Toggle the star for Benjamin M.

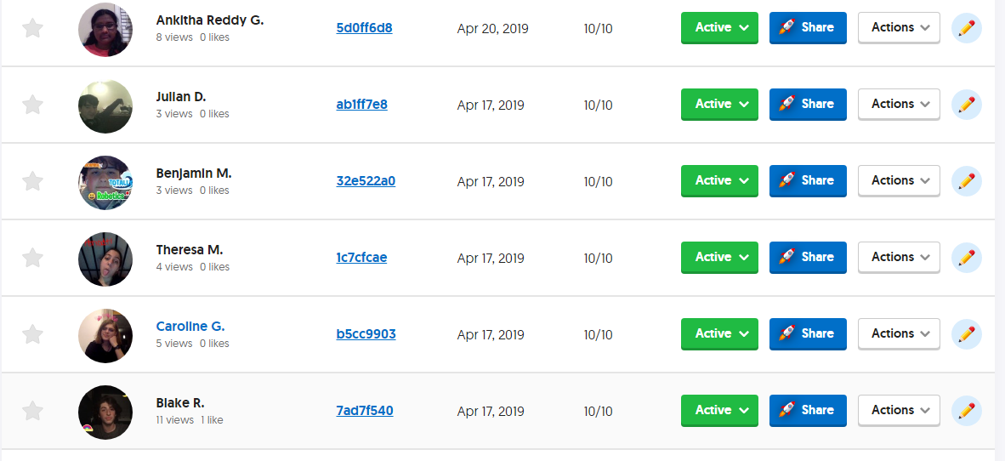point(32,181)
